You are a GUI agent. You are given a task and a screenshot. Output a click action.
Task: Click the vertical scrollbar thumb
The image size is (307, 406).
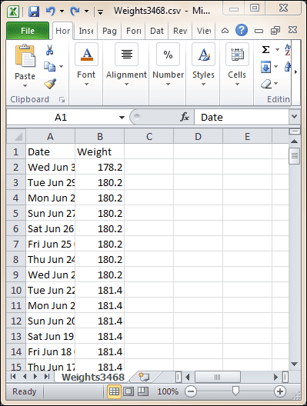[295, 155]
